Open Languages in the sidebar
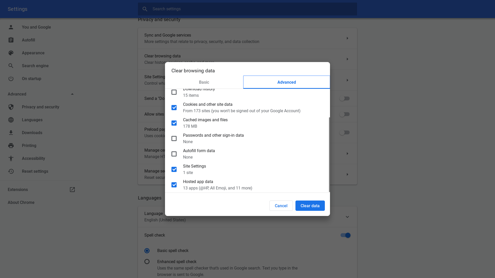This screenshot has width=495, height=278. (x=32, y=120)
